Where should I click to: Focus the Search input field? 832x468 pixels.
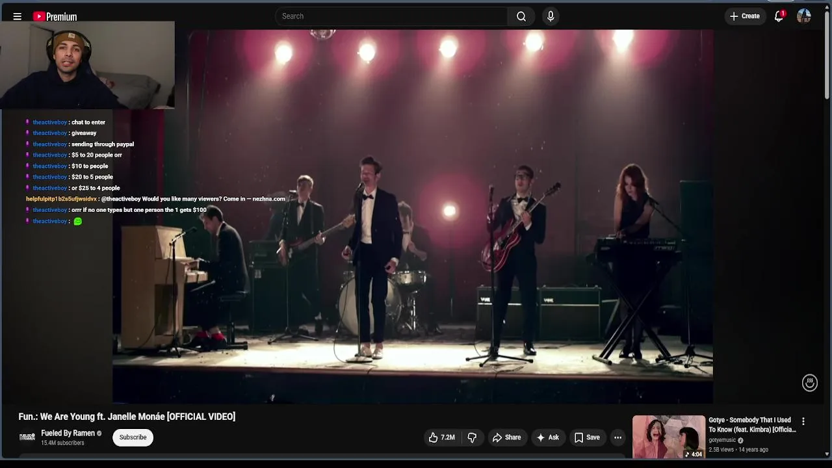point(391,16)
